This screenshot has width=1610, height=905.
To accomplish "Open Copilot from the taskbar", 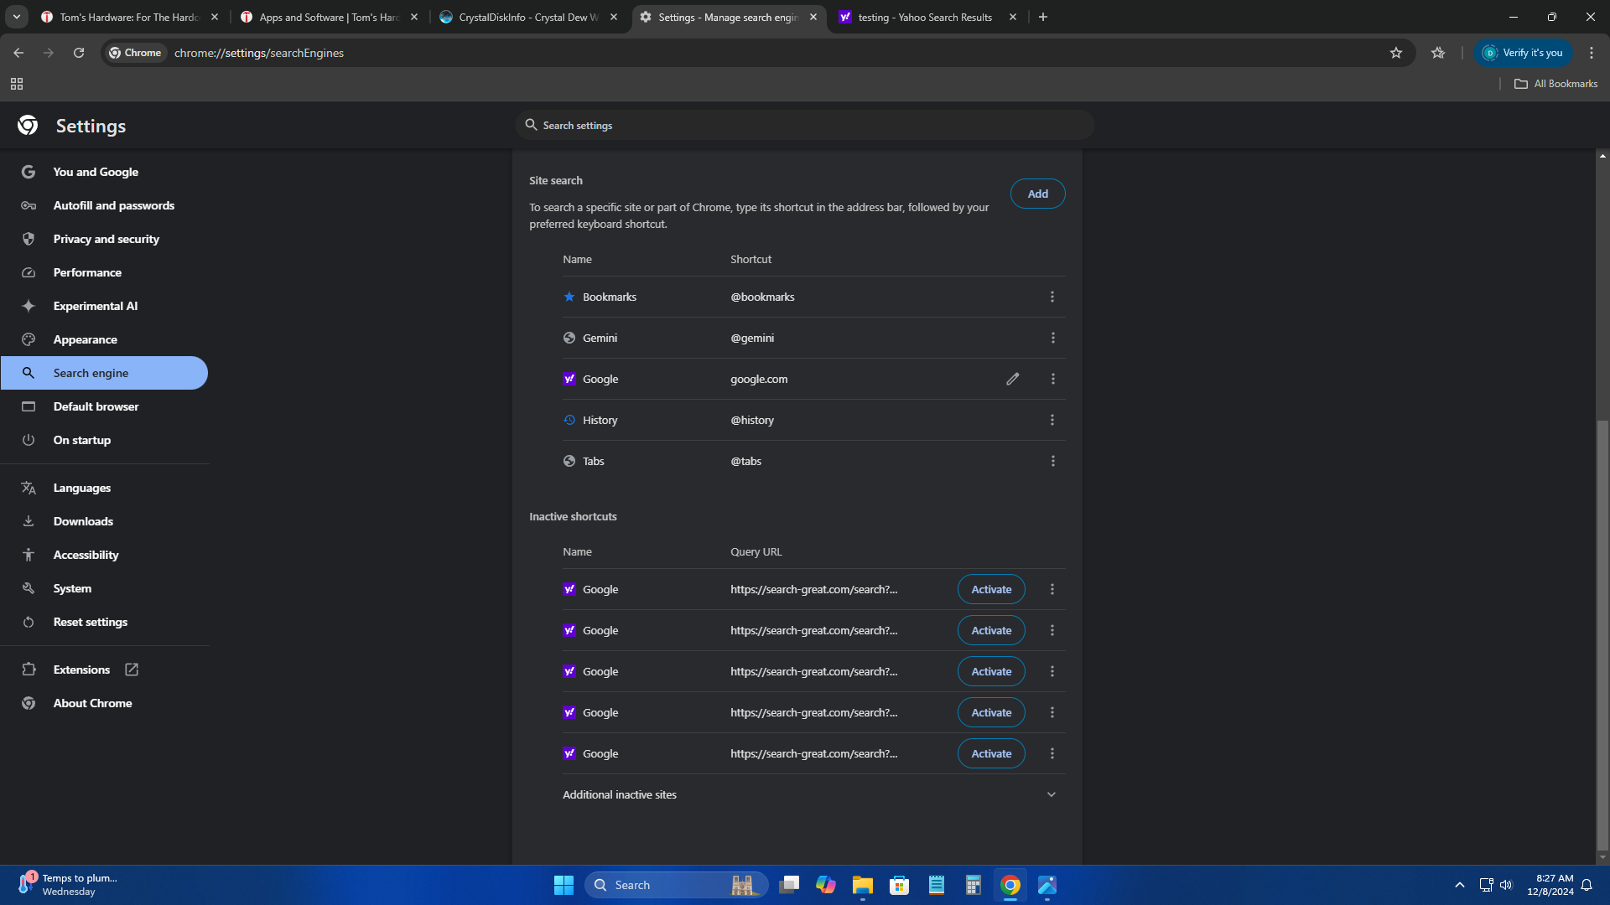I will 825,885.
